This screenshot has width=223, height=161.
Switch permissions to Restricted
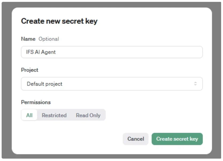(54, 115)
